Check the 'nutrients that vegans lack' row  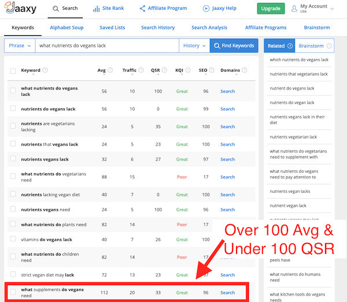click(x=13, y=144)
